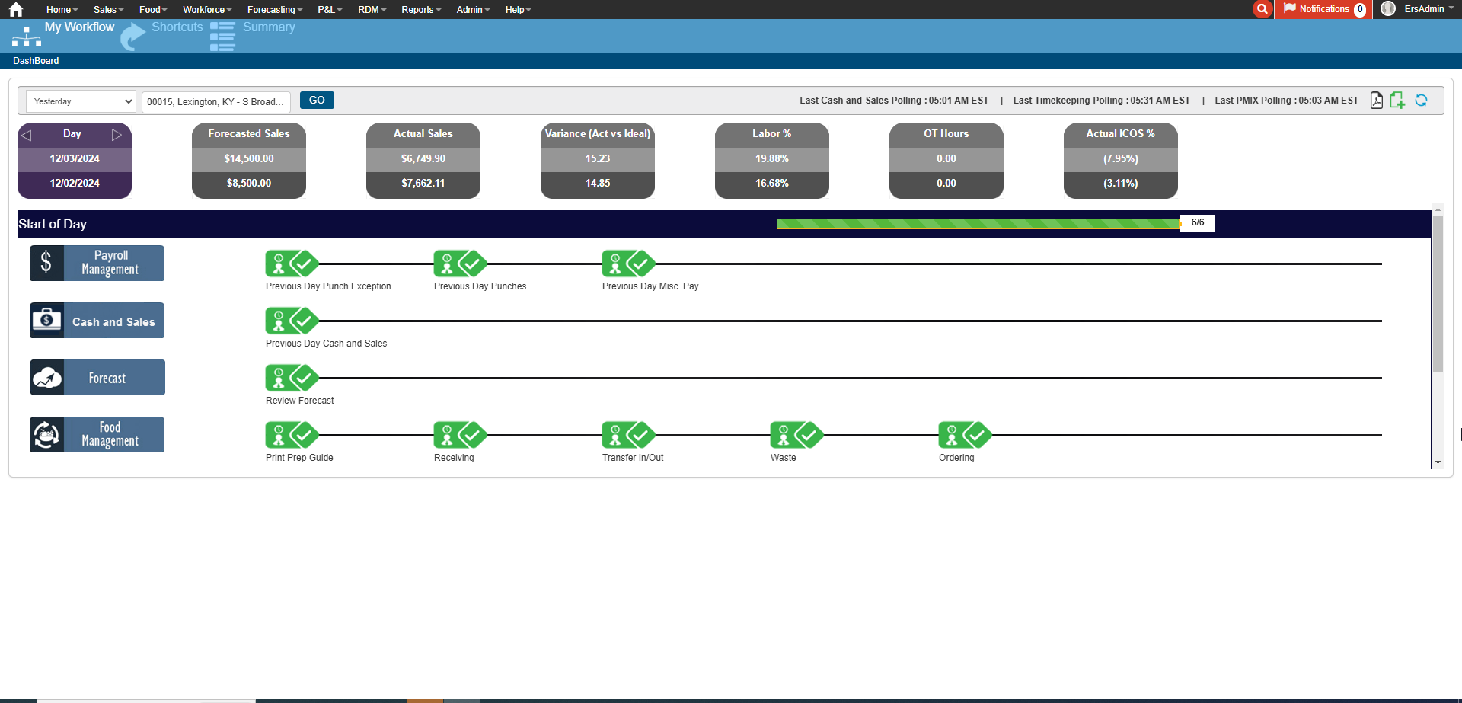Screen dimensions: 1462x703
Task: Open the Summary list icon
Action: click(x=222, y=36)
